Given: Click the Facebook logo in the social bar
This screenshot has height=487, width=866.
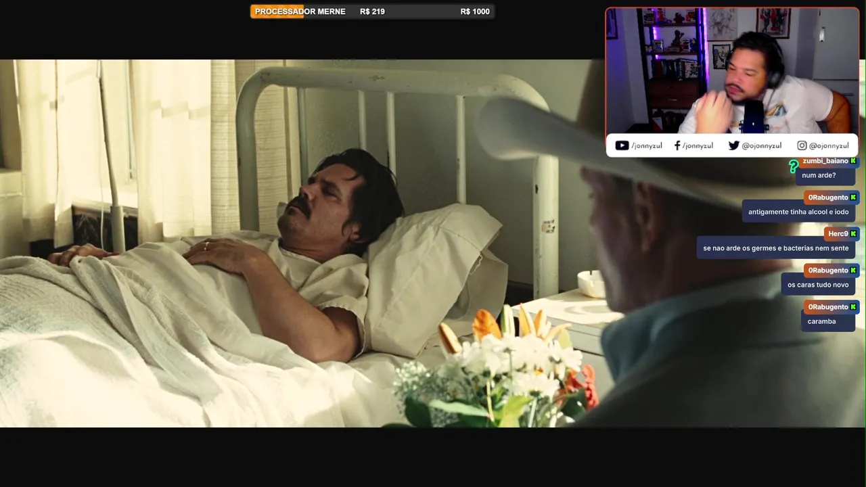Looking at the screenshot, I should pos(677,145).
